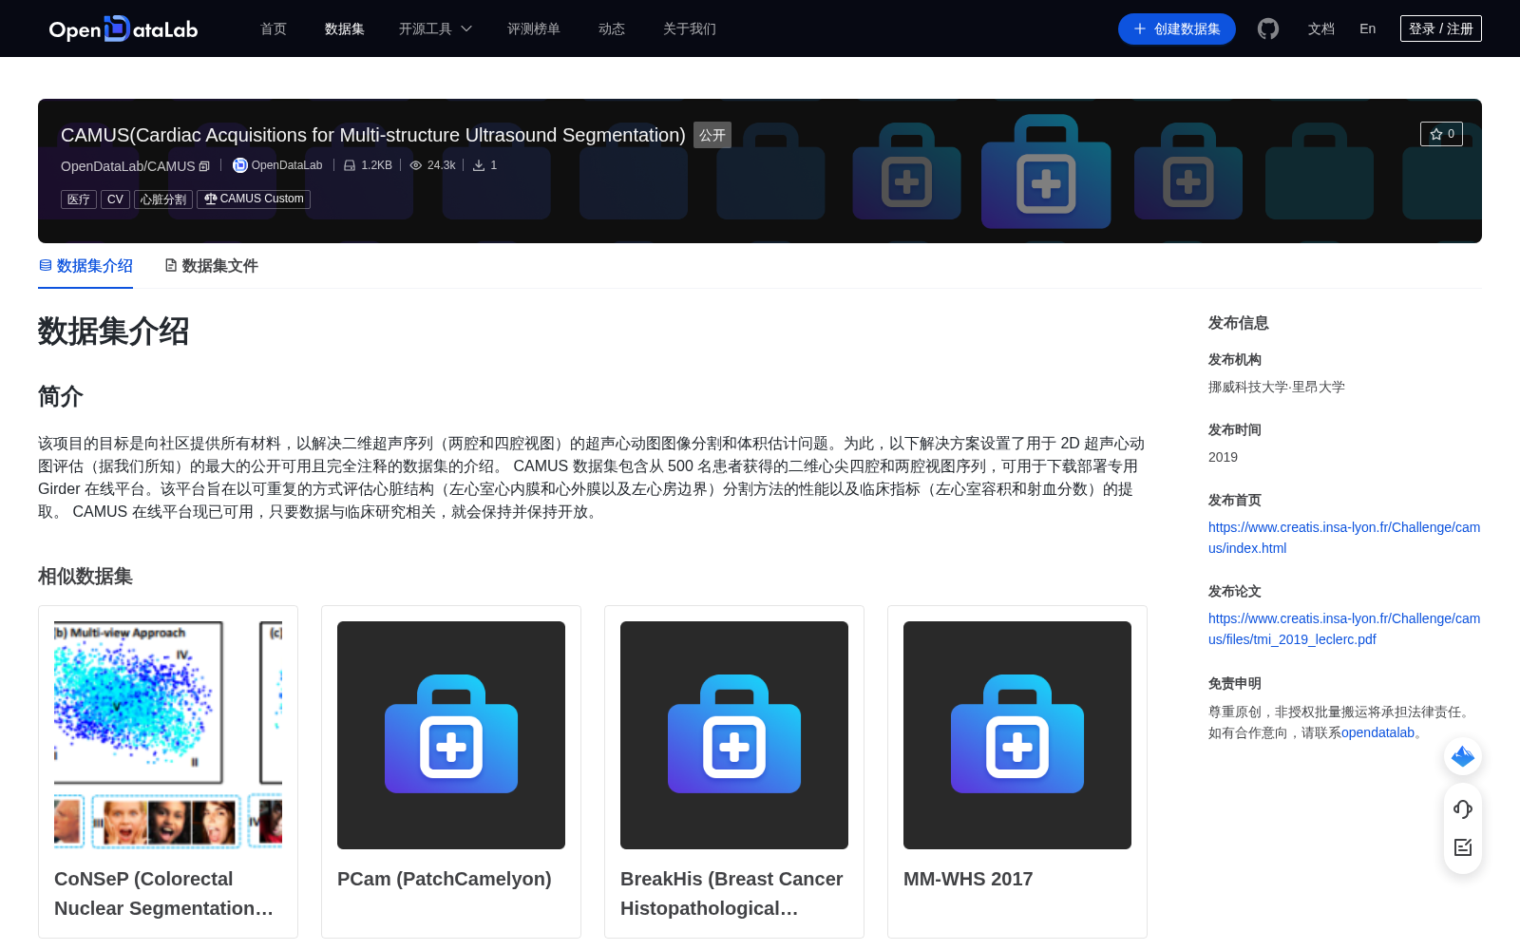
Task: Click the plus icon in create dataset button
Action: point(1140,28)
